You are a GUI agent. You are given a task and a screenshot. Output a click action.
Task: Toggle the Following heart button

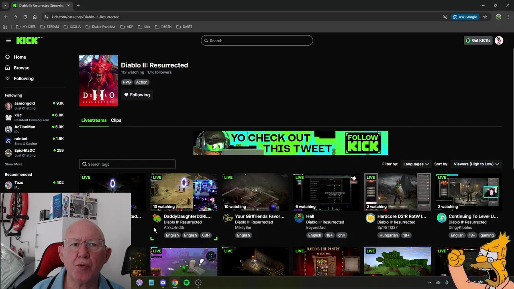tap(137, 95)
